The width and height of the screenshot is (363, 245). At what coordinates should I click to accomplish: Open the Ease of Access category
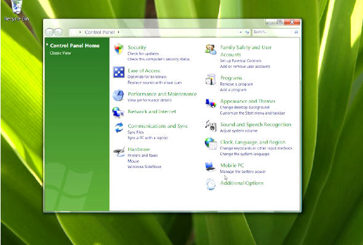pos(144,71)
